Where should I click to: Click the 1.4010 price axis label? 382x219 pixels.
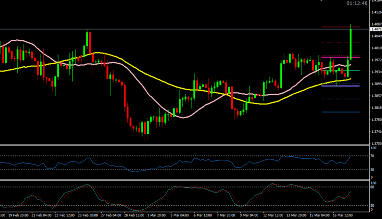click(376, 48)
